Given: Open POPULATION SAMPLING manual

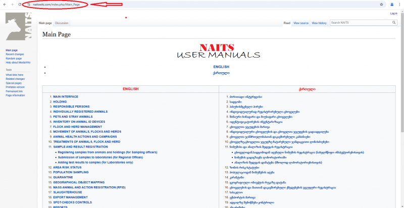Looking at the screenshot, I should tap(71, 172).
